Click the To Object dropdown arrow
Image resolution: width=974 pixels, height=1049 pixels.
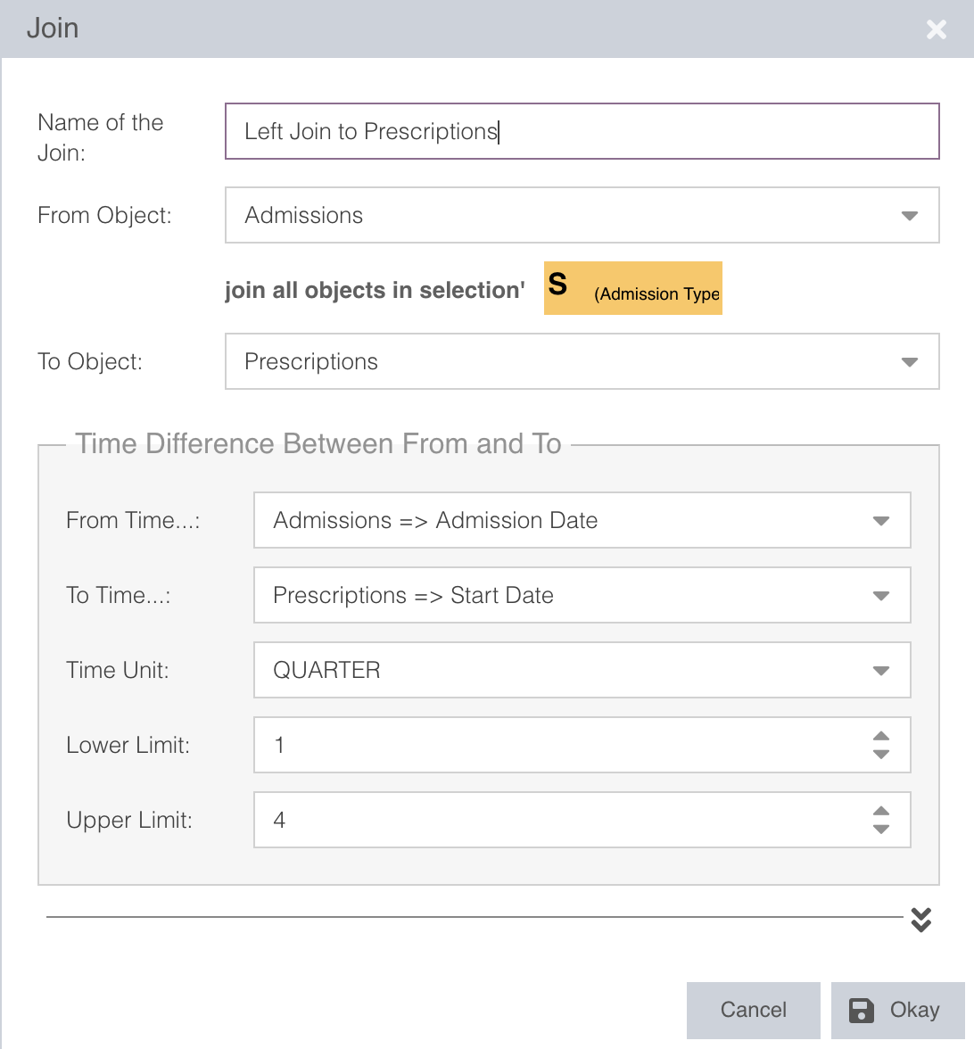[x=909, y=362]
